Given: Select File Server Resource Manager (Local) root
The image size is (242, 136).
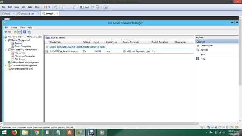Looking at the screenshot, I should click(25, 37).
